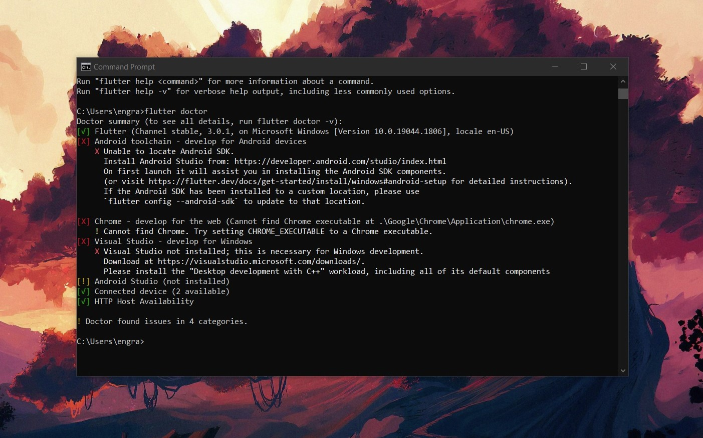Click the red [X] Chrome status marker
703x438 pixels.
[x=83, y=221]
